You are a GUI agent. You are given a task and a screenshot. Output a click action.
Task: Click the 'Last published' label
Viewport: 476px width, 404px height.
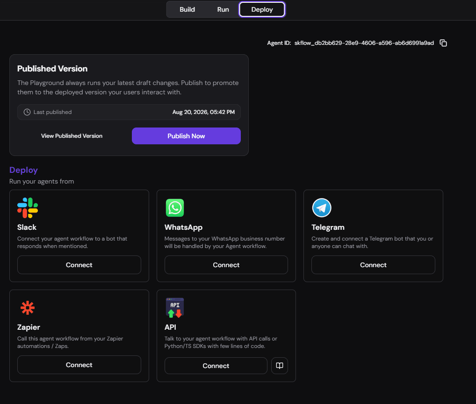pyautogui.click(x=52, y=112)
